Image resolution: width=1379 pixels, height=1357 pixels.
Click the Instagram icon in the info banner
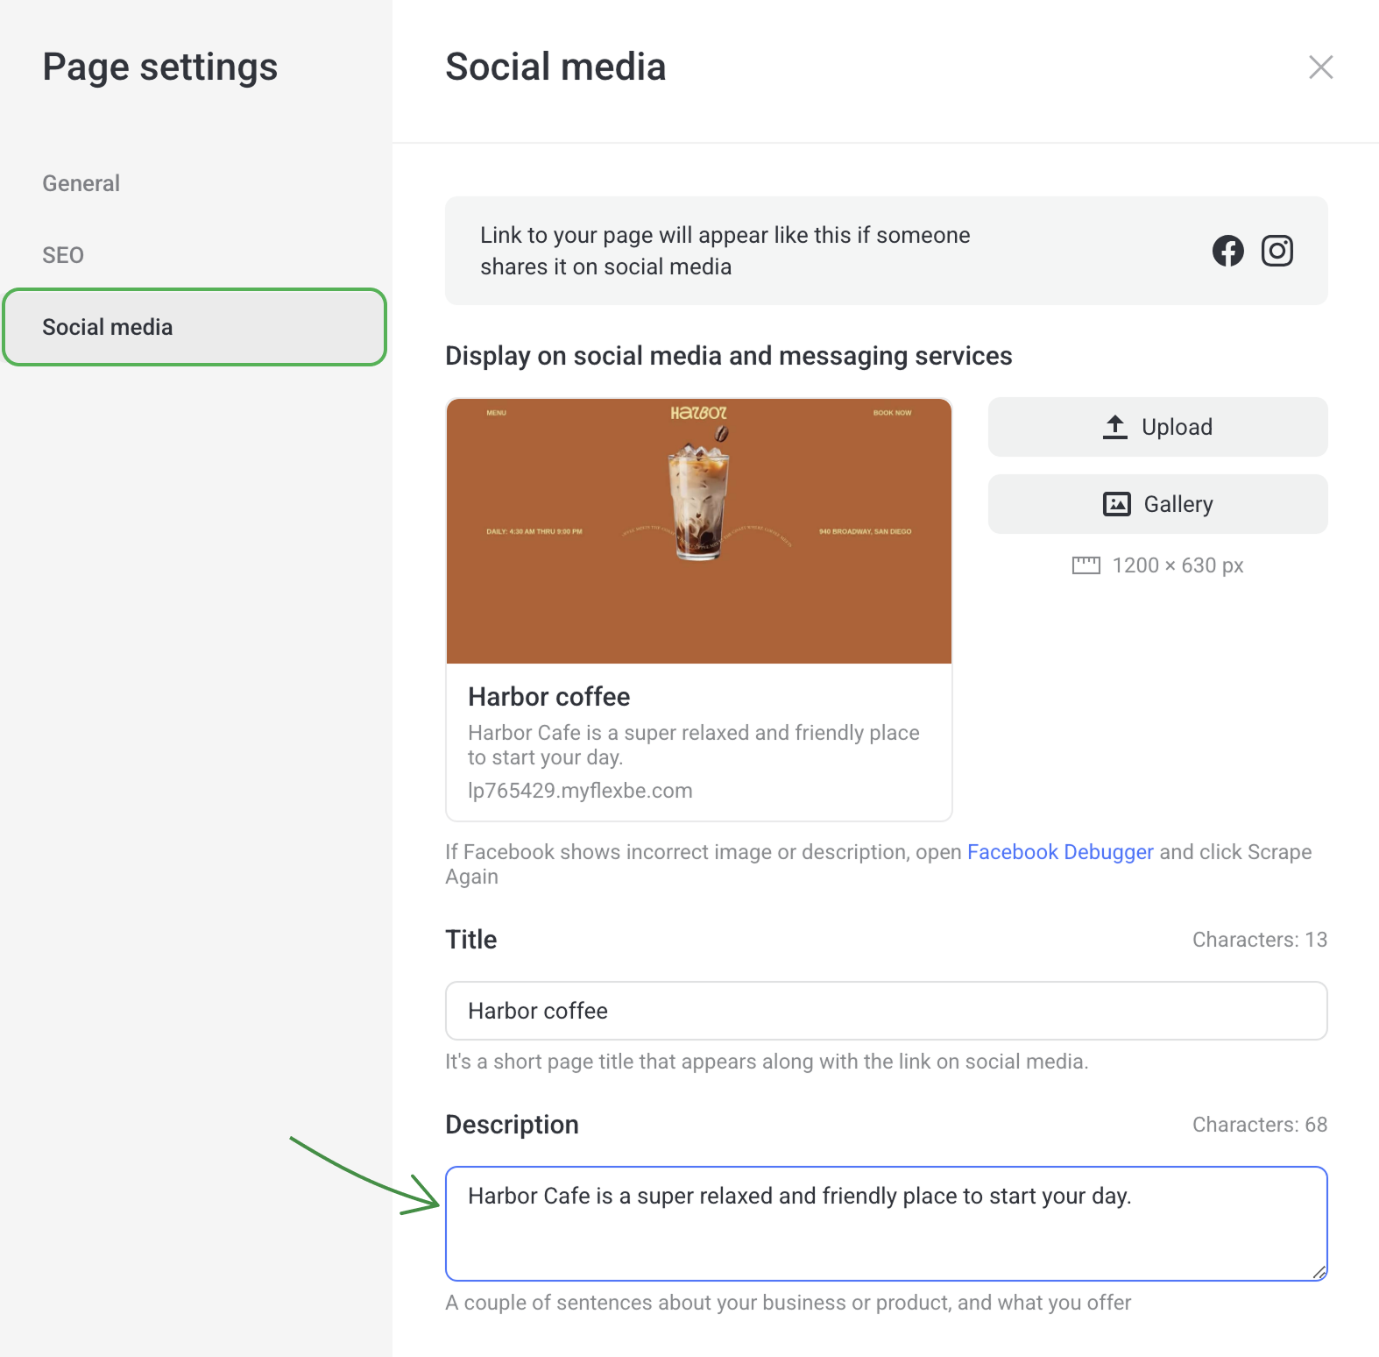point(1276,251)
